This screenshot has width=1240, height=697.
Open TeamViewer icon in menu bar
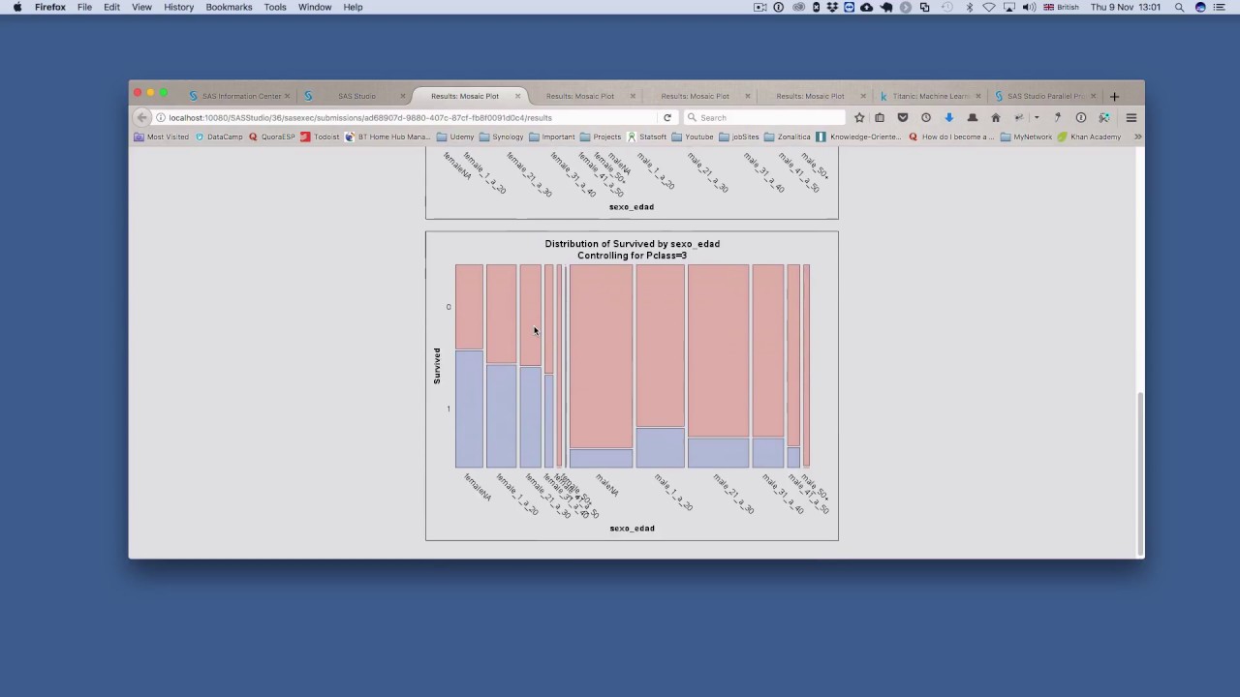click(x=849, y=7)
